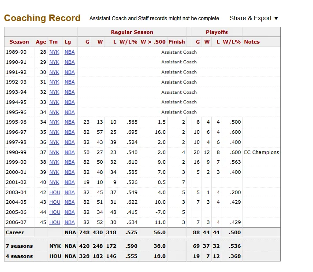Click the Notes column header
The image size is (313, 272).
252,42
